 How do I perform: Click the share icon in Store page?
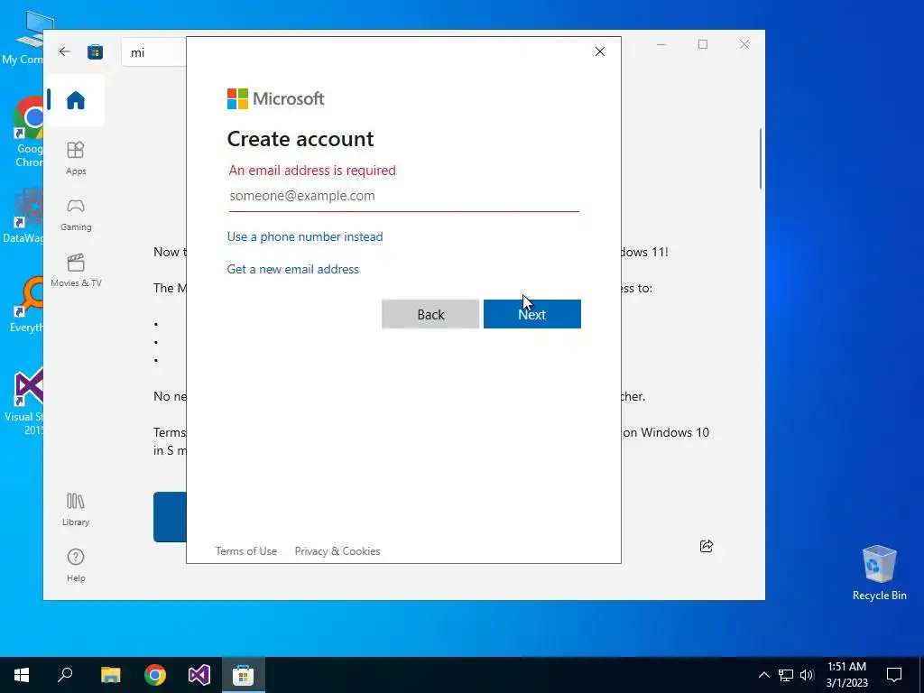coord(706,546)
